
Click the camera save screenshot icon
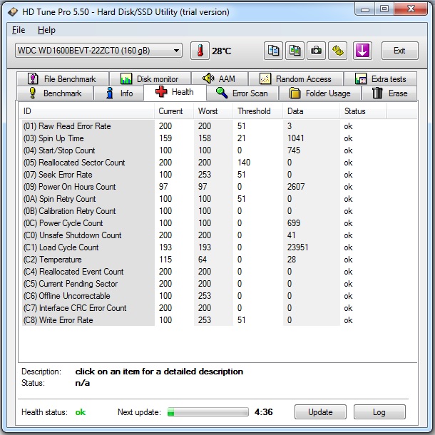(316, 51)
